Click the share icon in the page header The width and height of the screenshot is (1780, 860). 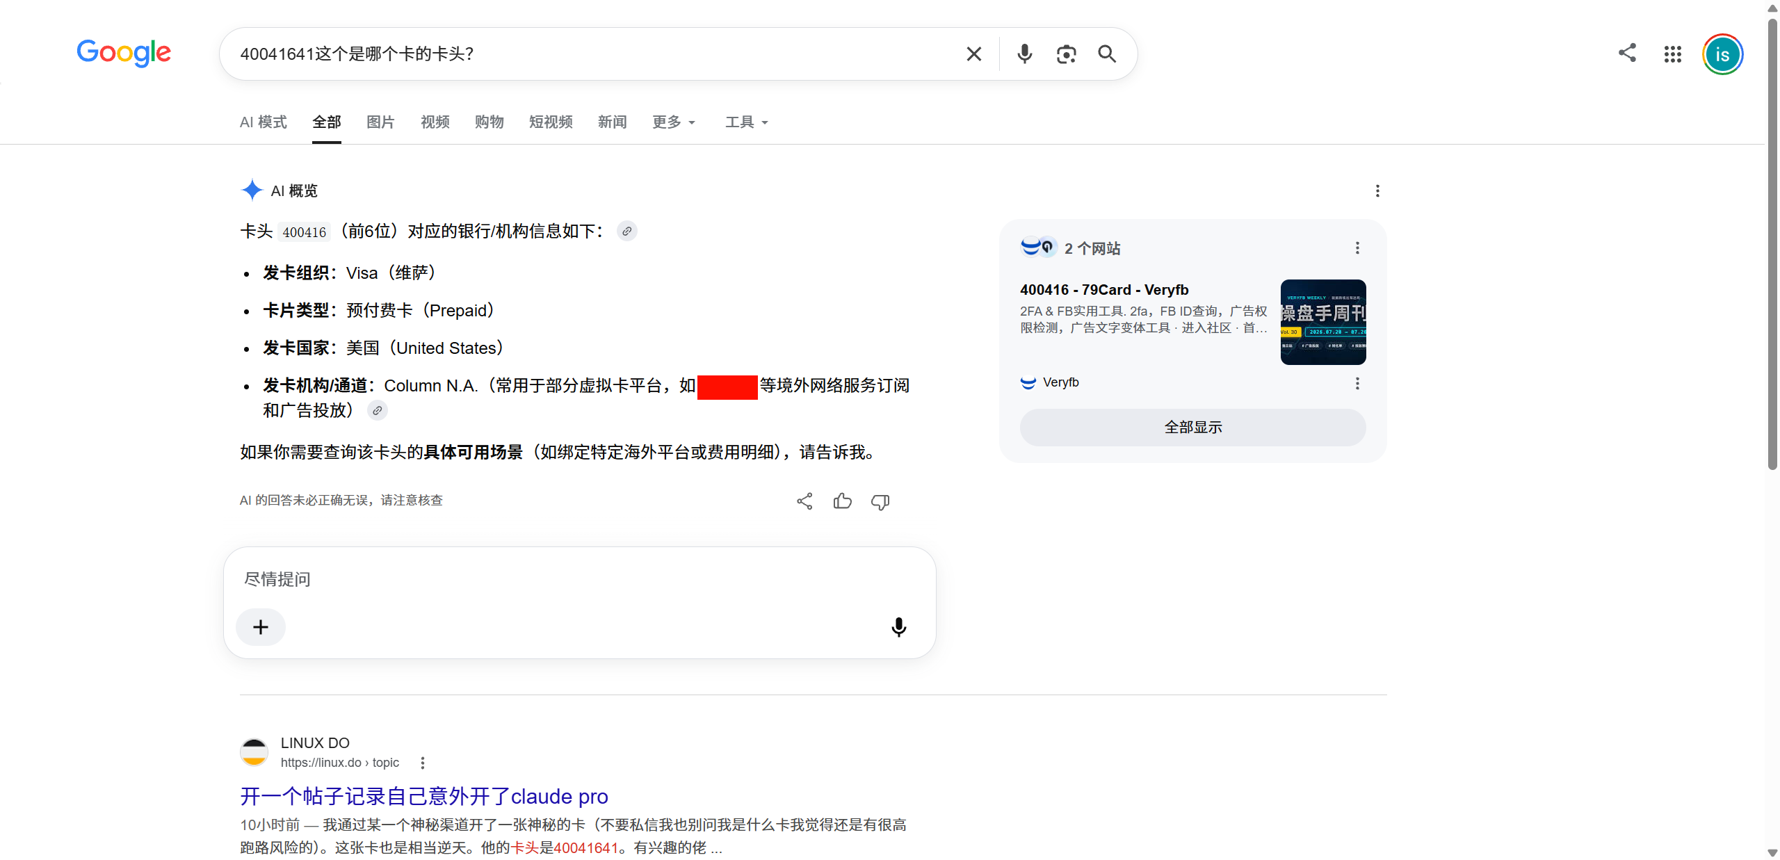point(1627,53)
